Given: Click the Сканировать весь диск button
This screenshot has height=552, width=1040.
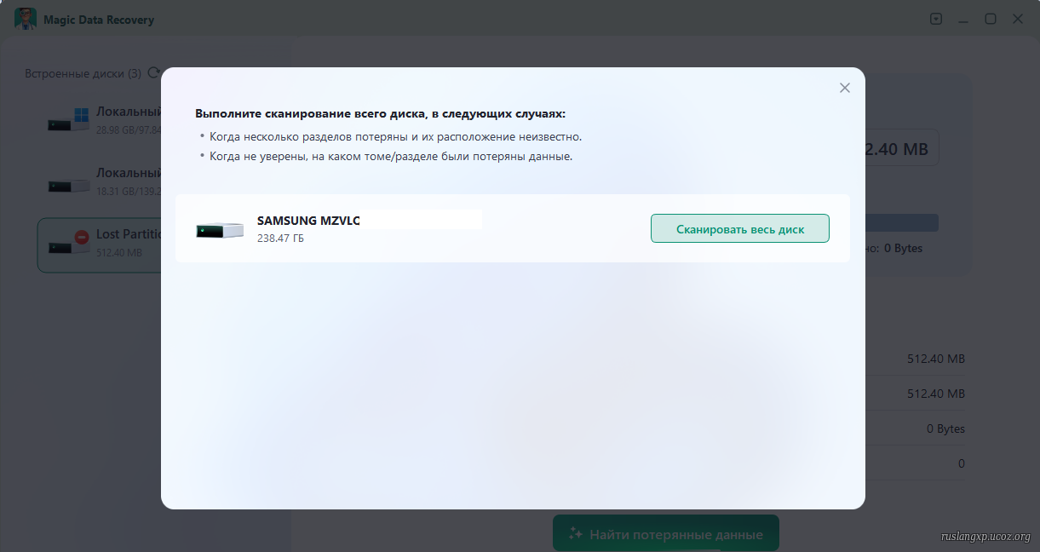Looking at the screenshot, I should 739,229.
